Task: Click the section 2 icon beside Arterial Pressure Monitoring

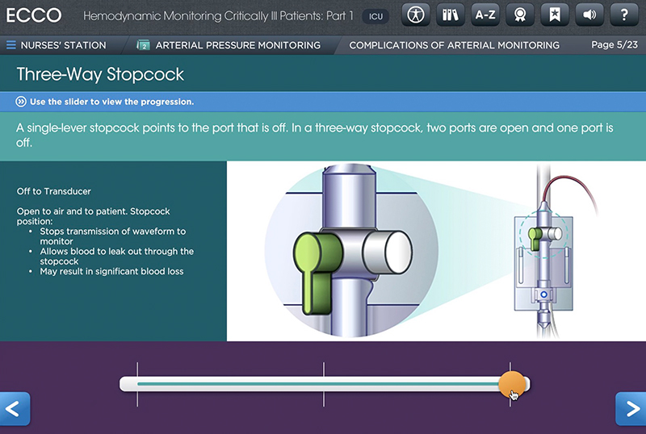Action: coord(143,45)
